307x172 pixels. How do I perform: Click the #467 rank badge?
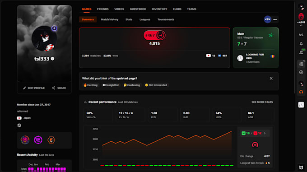click(154, 35)
